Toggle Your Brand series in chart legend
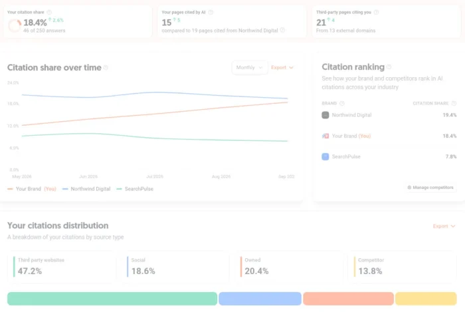 point(32,189)
